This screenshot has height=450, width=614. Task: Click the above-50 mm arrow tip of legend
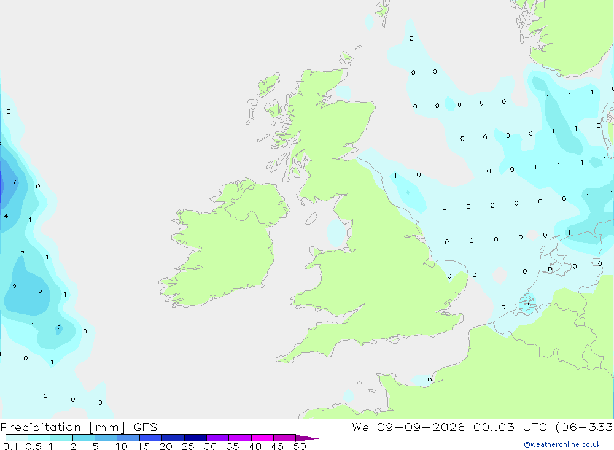tap(306, 438)
